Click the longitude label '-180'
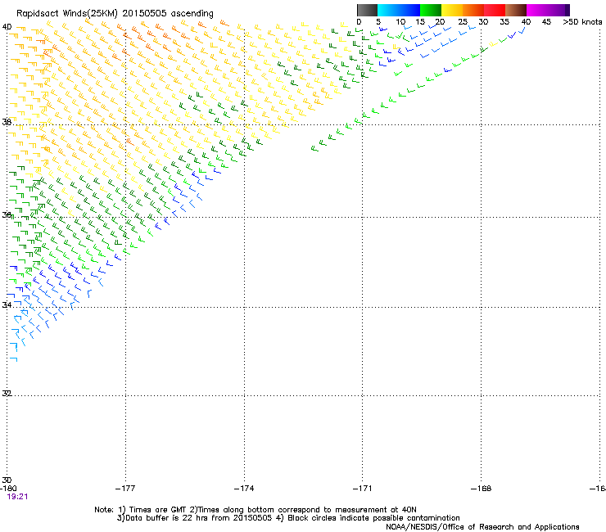 [x=8, y=489]
